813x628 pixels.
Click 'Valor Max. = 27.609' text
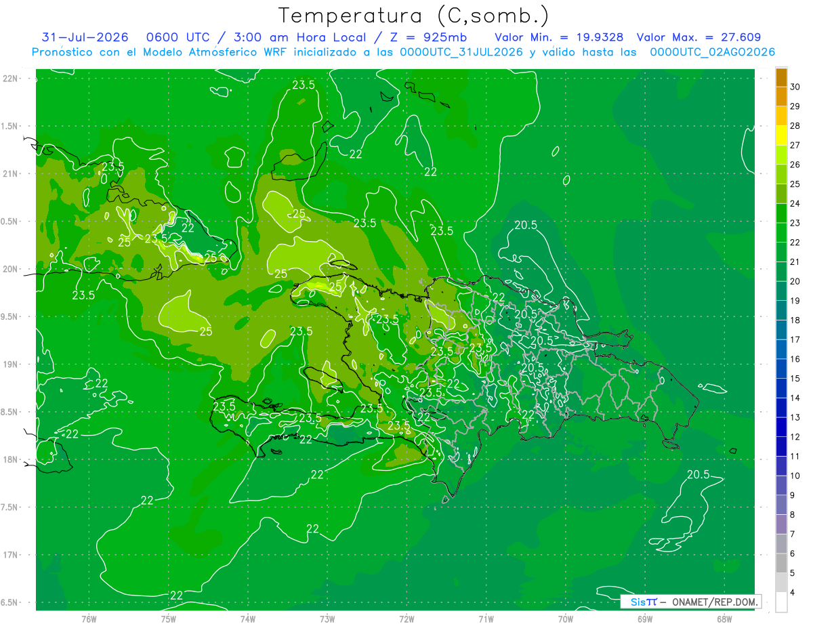[x=699, y=37]
